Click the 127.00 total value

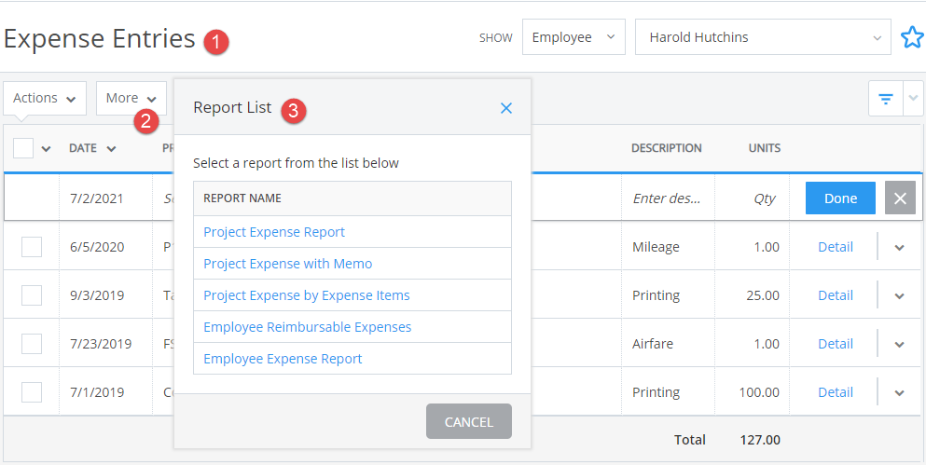[760, 440]
